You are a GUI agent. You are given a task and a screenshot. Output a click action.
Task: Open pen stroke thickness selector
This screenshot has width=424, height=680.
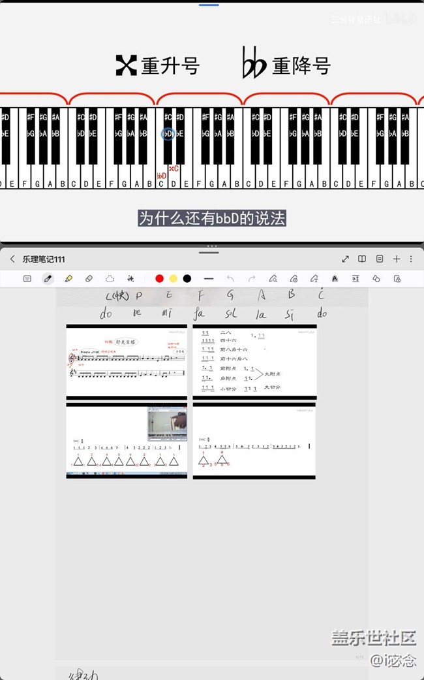pyautogui.click(x=209, y=278)
